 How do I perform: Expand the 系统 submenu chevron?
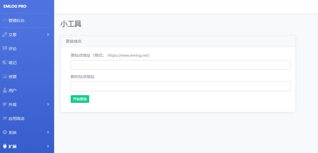pos(48,132)
